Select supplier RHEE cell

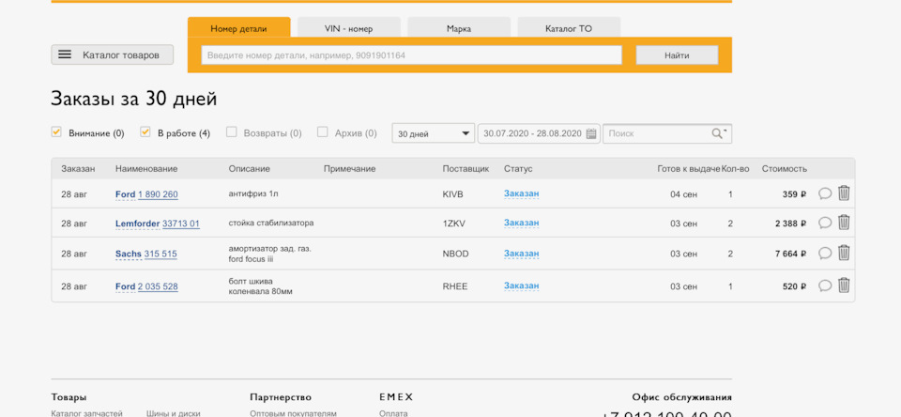(x=455, y=286)
